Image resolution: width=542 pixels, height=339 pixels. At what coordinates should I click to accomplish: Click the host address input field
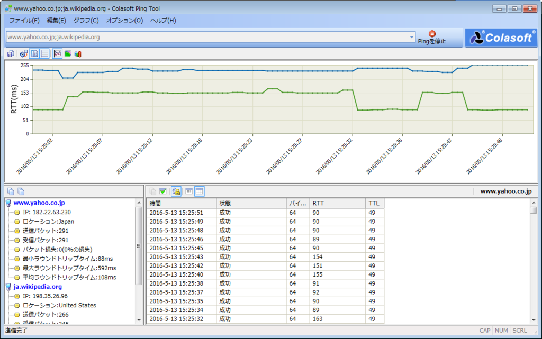[x=207, y=37]
